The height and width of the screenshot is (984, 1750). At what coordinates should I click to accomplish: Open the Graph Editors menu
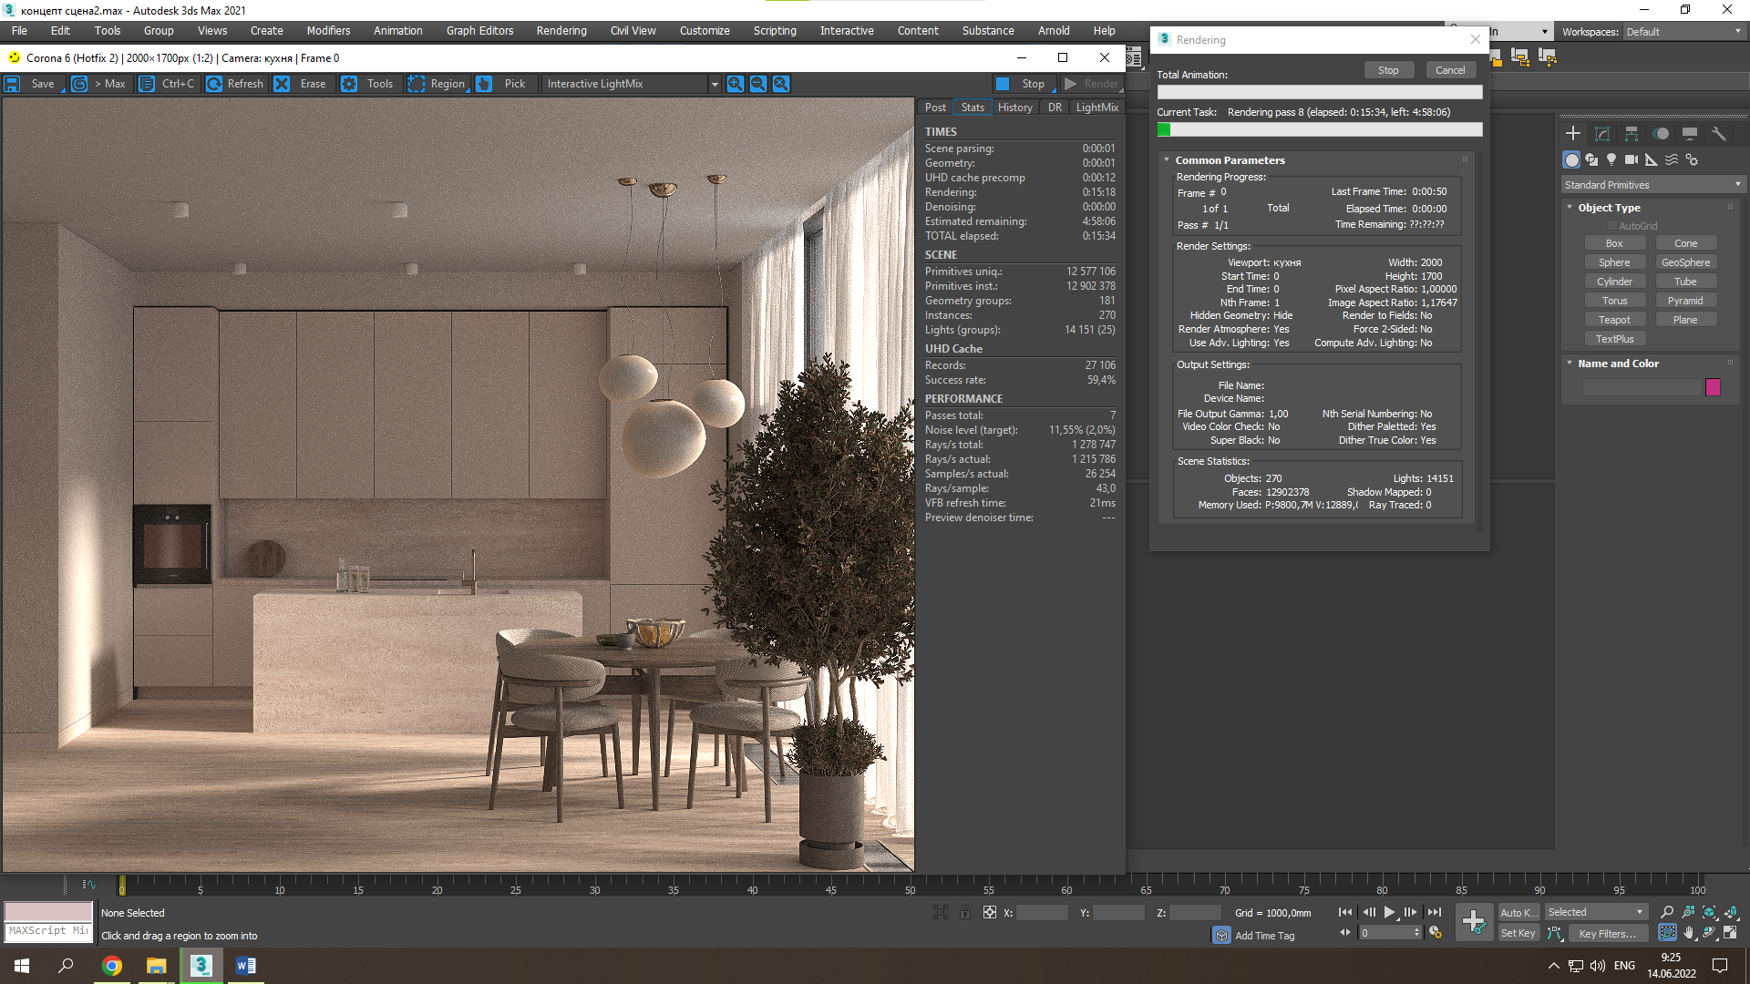tap(480, 30)
